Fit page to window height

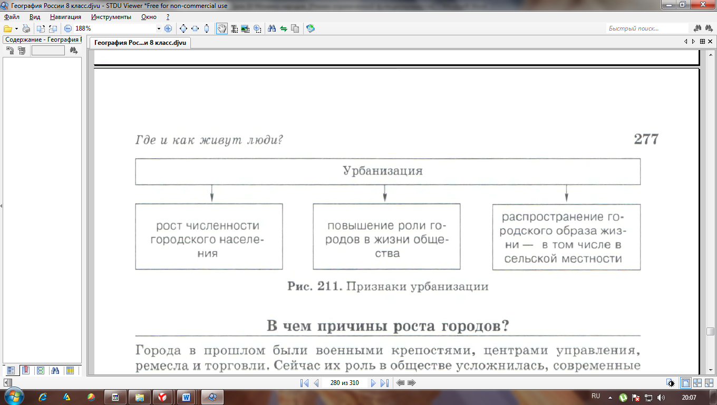207,28
